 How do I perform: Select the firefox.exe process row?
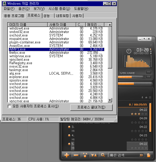point(56,53)
